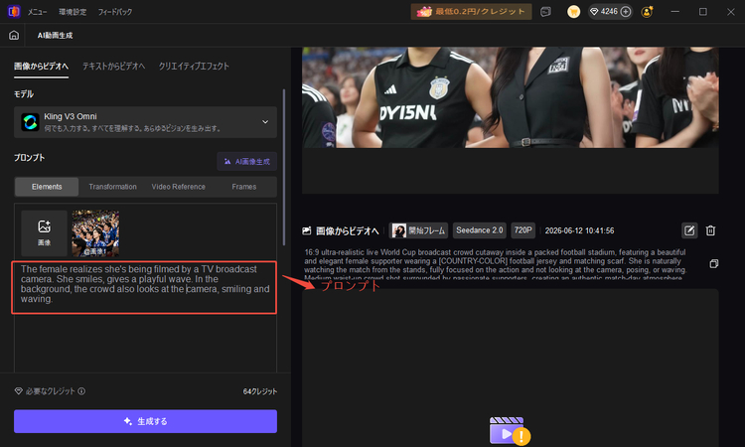The width and height of the screenshot is (745, 447).
Task: Click the edit/regenerate icon
Action: 689,230
